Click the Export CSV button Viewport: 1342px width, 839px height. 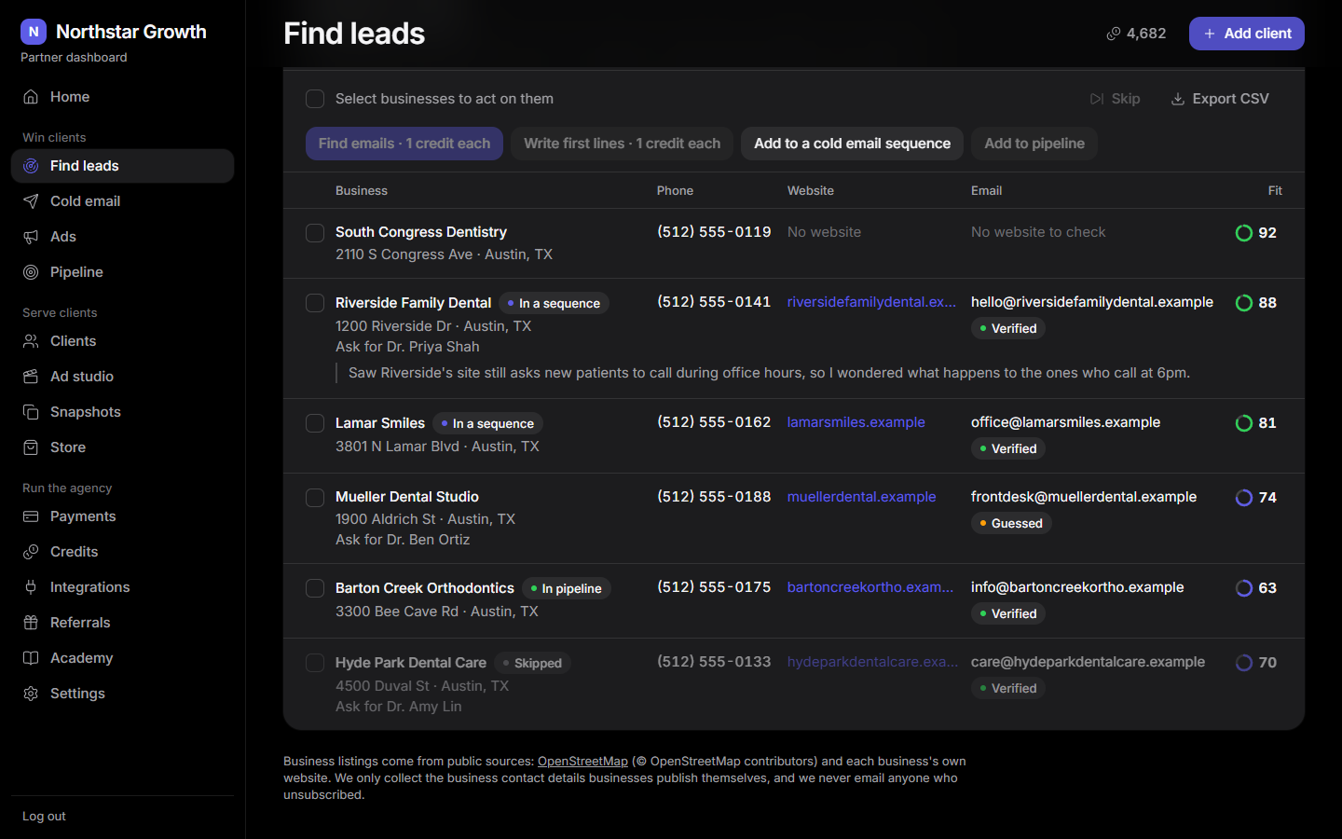pos(1220,99)
